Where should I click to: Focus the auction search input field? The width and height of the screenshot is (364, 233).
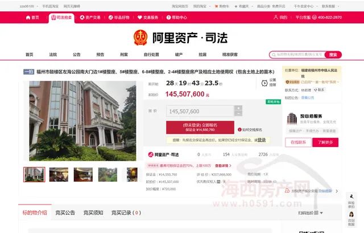pyautogui.click(x=297, y=55)
